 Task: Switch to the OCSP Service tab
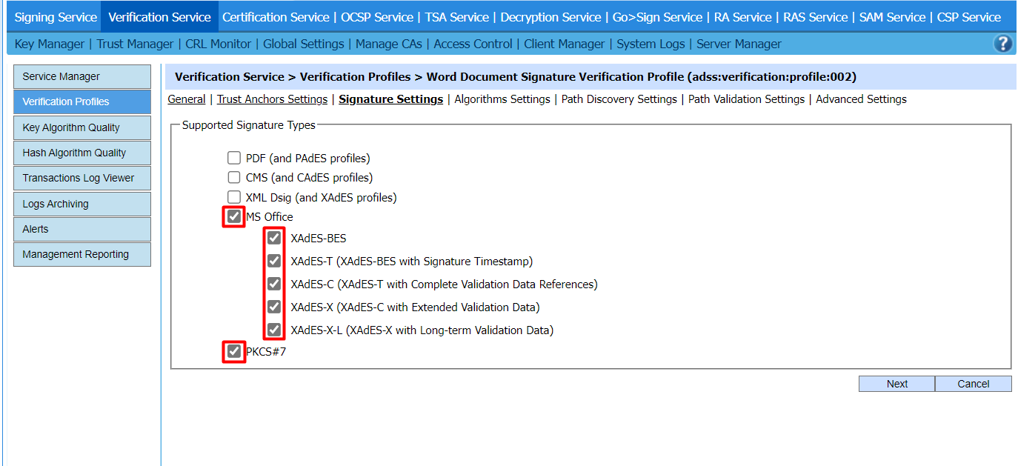tap(378, 17)
